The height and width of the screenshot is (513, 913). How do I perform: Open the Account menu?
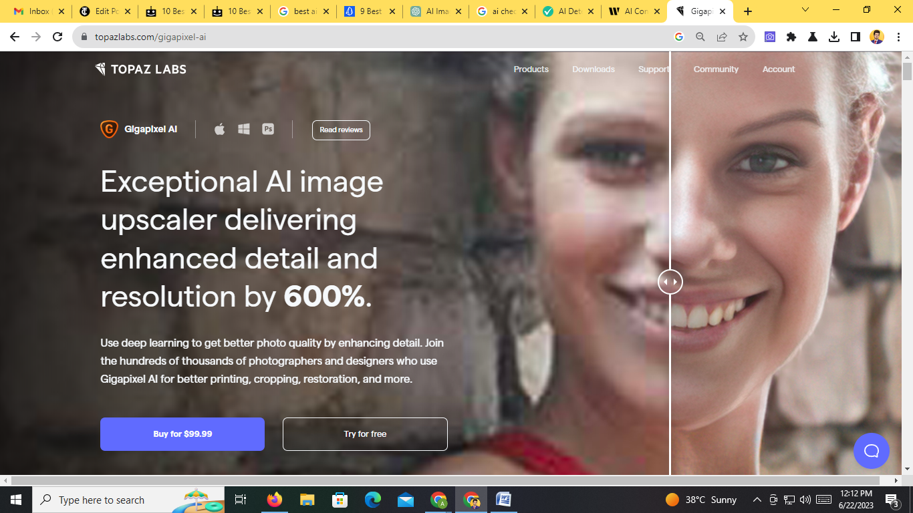(779, 69)
